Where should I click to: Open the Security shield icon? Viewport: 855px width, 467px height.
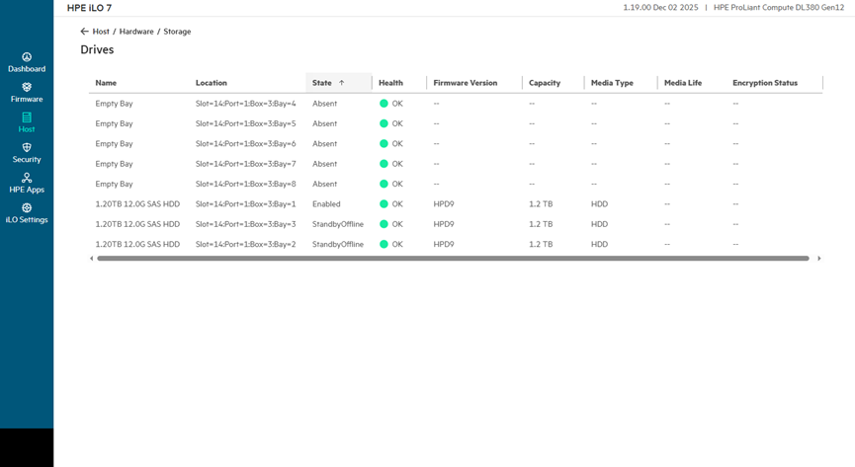27,148
